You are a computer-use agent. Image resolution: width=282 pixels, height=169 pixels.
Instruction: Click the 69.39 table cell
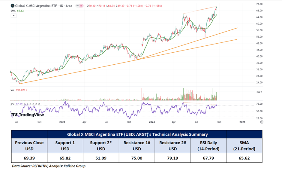(29, 158)
